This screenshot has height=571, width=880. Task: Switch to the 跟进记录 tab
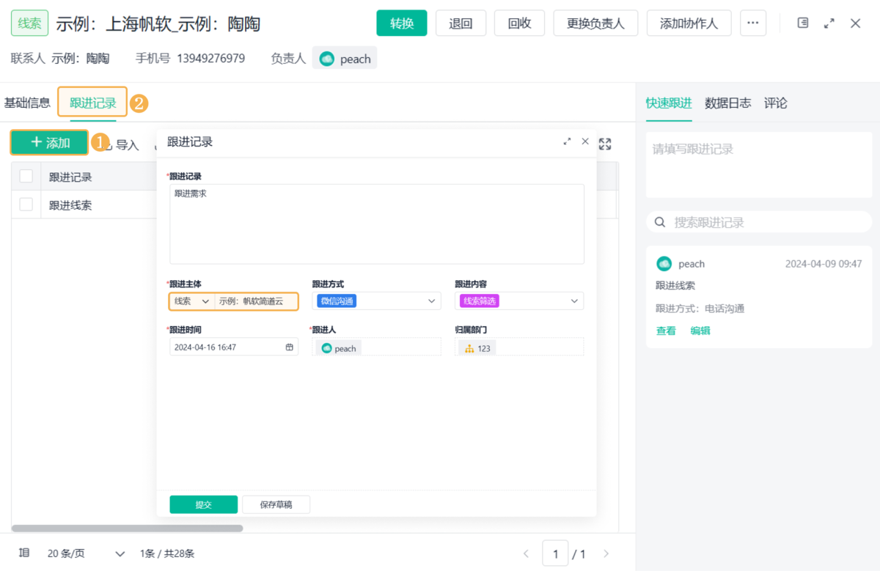(93, 103)
